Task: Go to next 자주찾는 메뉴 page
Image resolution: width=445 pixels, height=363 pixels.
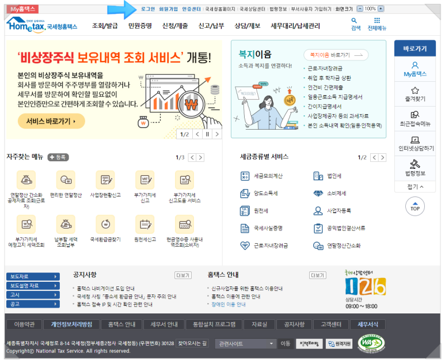Action: pos(200,158)
